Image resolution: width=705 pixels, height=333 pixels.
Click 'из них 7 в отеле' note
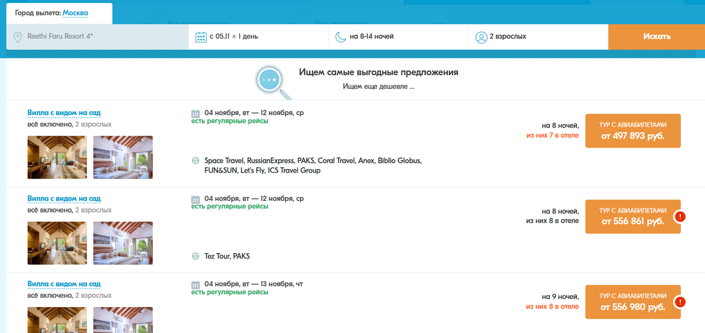coord(552,136)
